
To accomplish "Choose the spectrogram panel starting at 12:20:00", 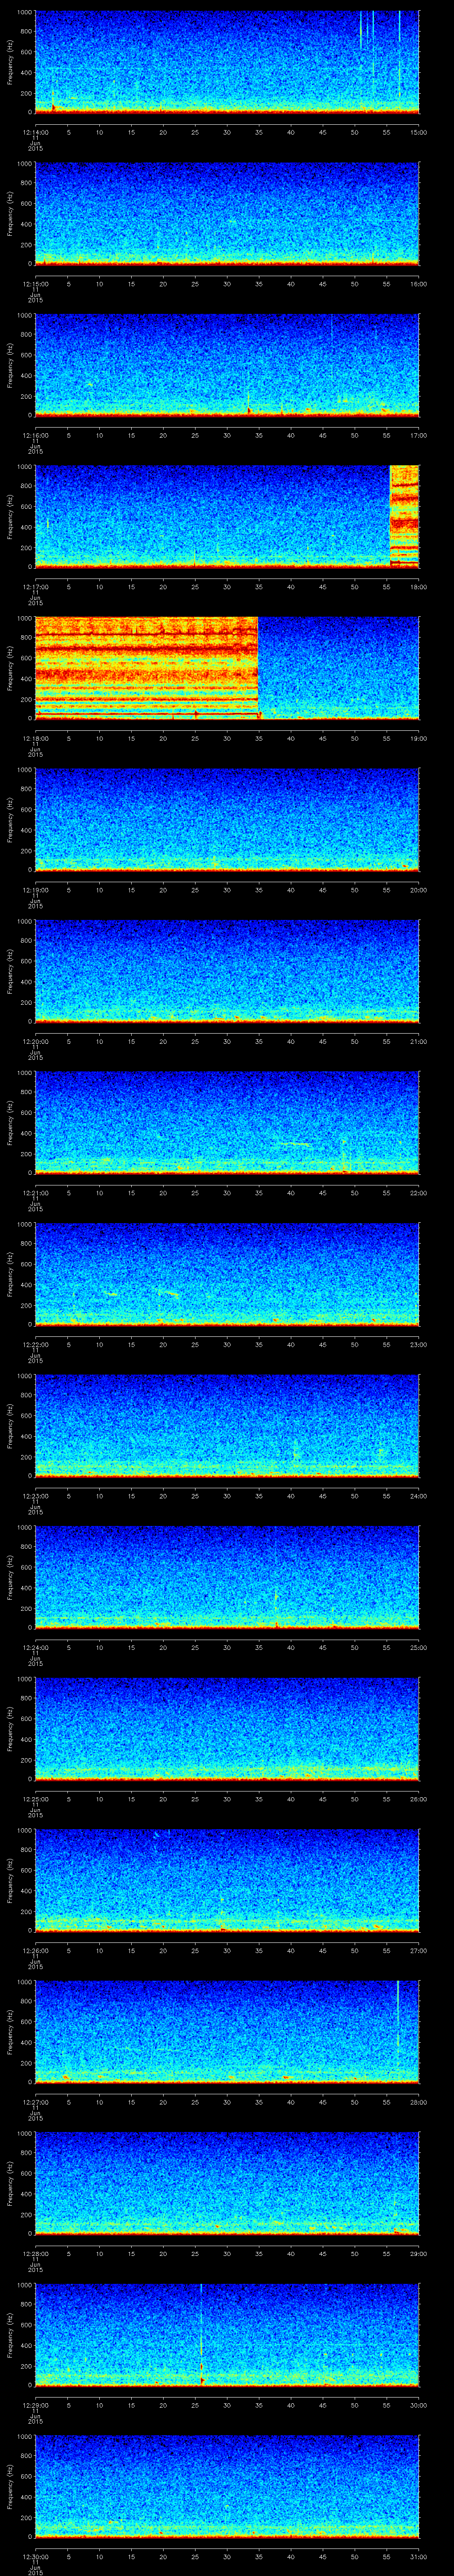I will tap(227, 971).
